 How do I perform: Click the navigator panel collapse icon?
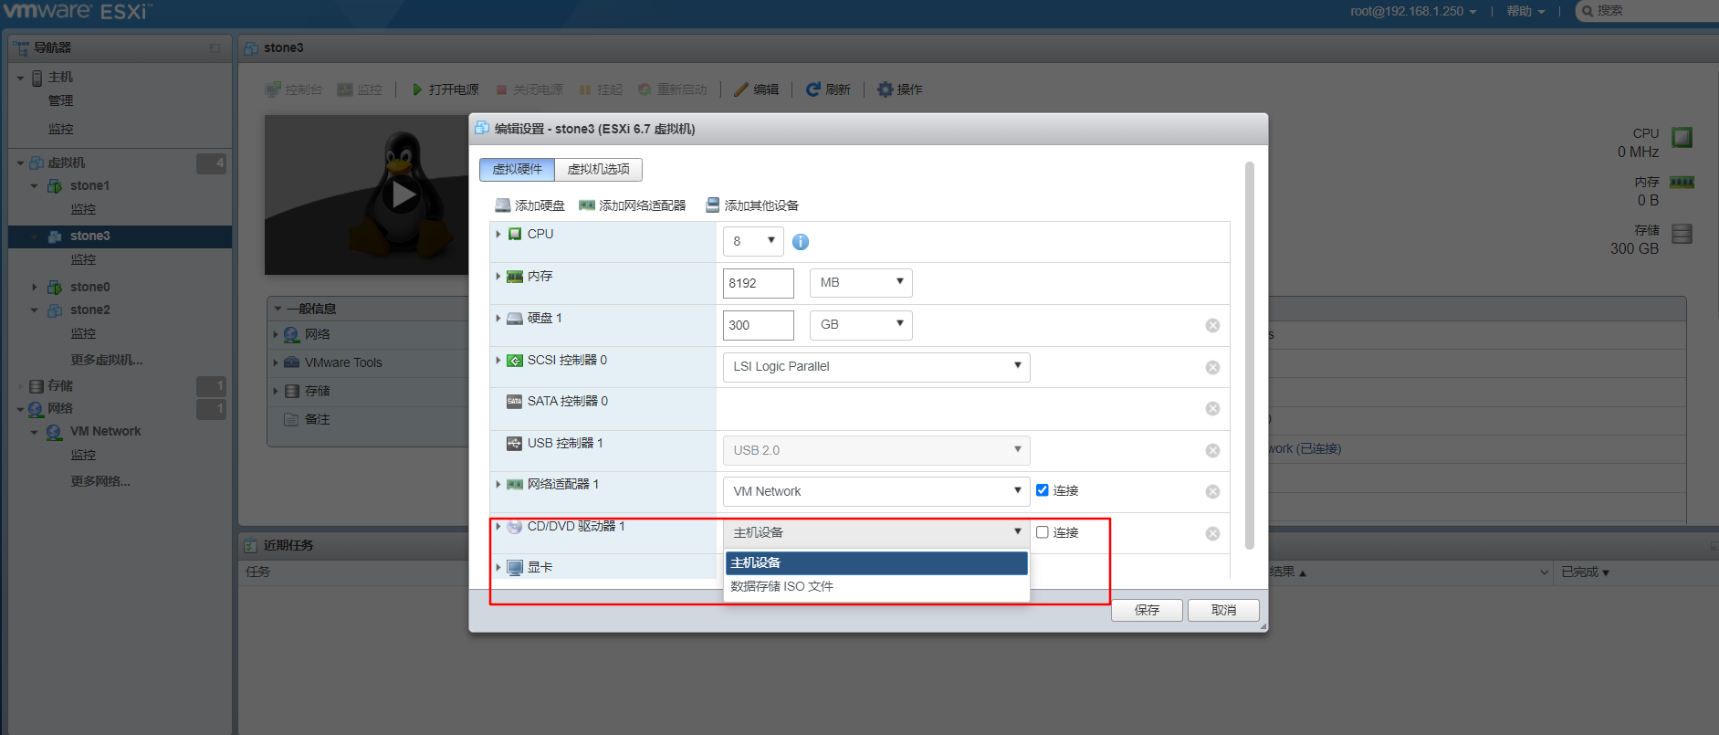pos(215,48)
